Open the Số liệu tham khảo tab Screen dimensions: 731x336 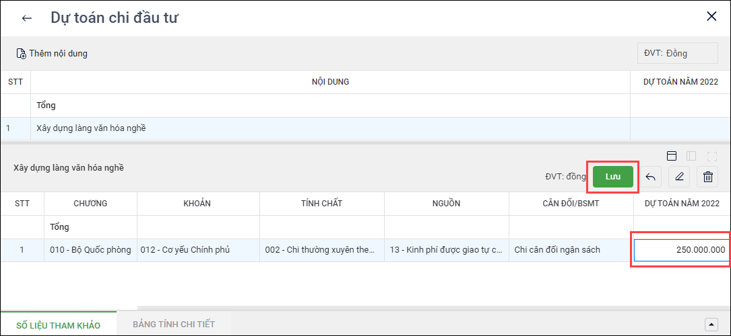[58, 325]
